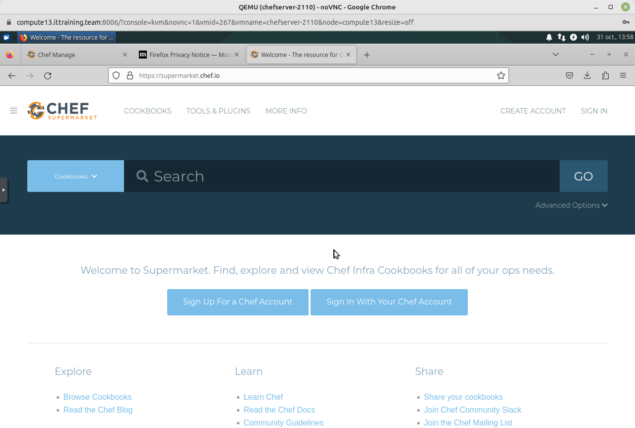Viewport: 635px width, 428px height.
Task: Open the Tools & Plugins menu item
Action: pos(218,111)
